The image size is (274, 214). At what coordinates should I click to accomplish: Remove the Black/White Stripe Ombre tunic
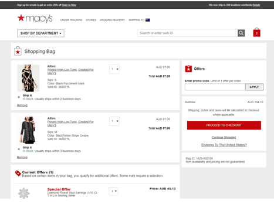coord(22,157)
